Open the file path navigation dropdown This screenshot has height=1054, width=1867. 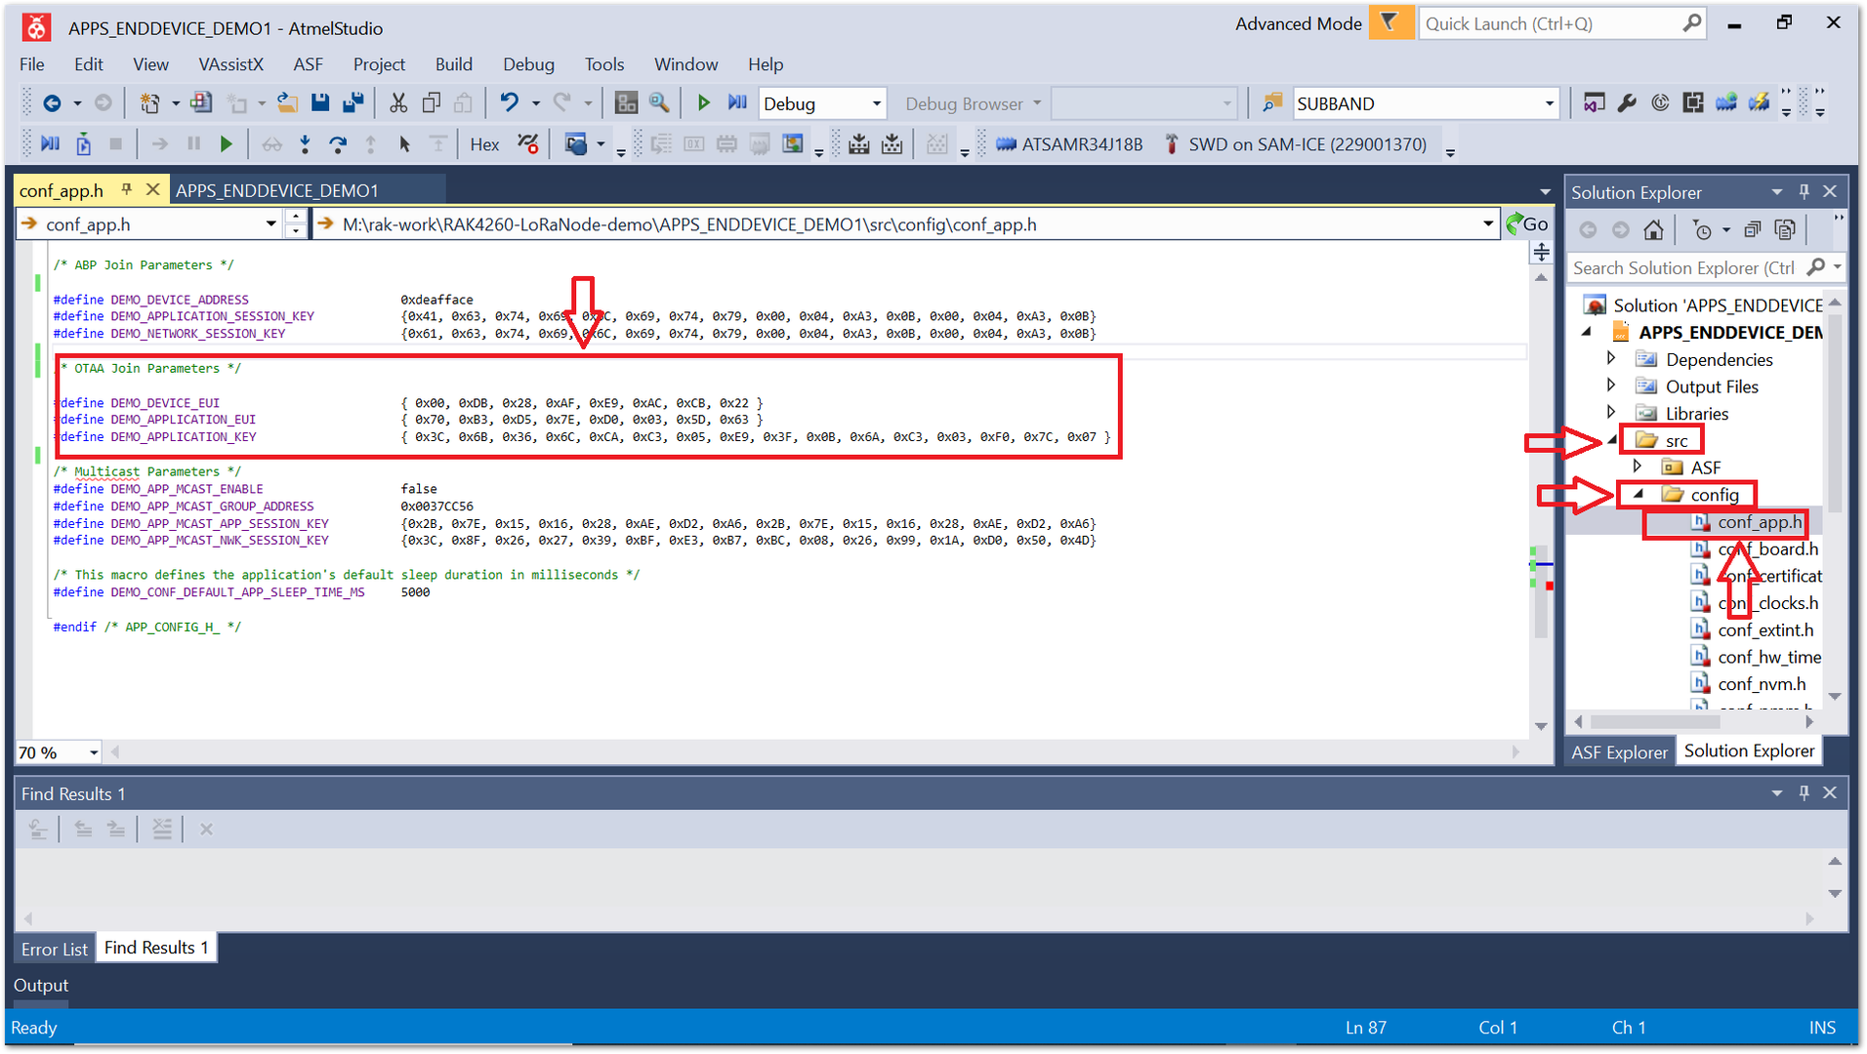click(x=1488, y=224)
